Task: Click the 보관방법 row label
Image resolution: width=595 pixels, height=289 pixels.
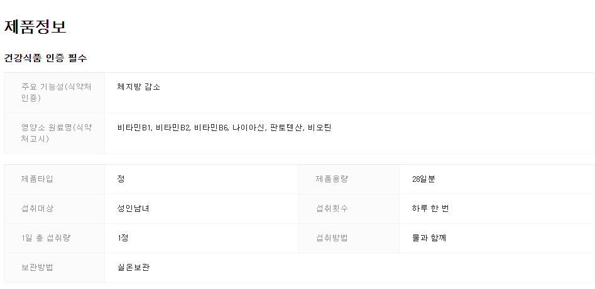Action: [37, 267]
